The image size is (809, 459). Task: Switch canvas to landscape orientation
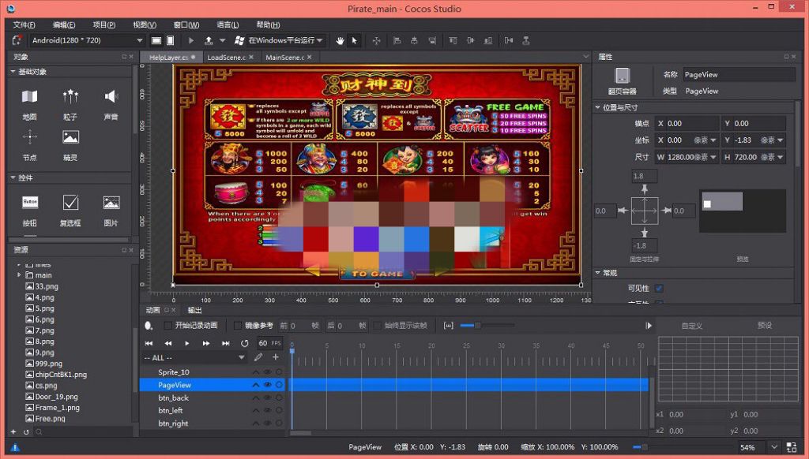coord(156,40)
